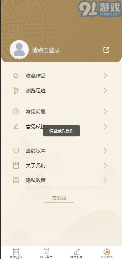Expand the 浏览足迹 row chevron

tap(105, 90)
